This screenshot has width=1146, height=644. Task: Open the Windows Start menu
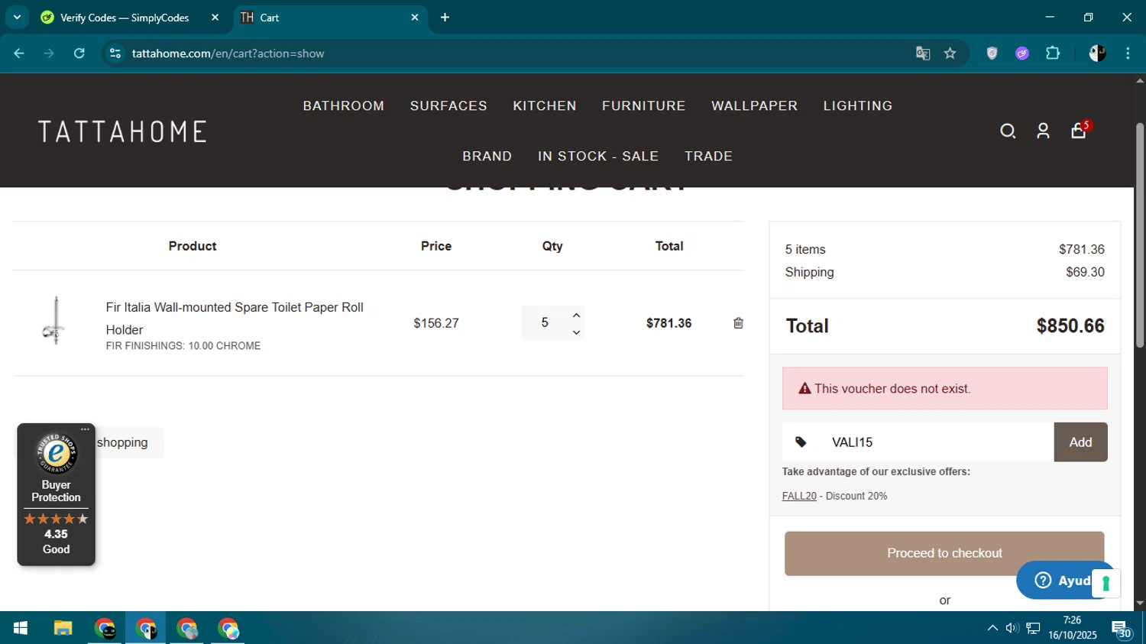[21, 629]
